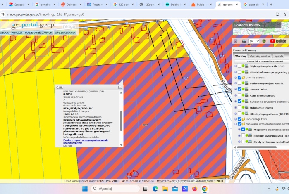Click the browser address bar URL
Viewport: 289px width, 194px height.
(x=45, y=14)
